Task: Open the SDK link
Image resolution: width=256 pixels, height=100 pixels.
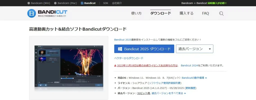Action: pos(106,3)
